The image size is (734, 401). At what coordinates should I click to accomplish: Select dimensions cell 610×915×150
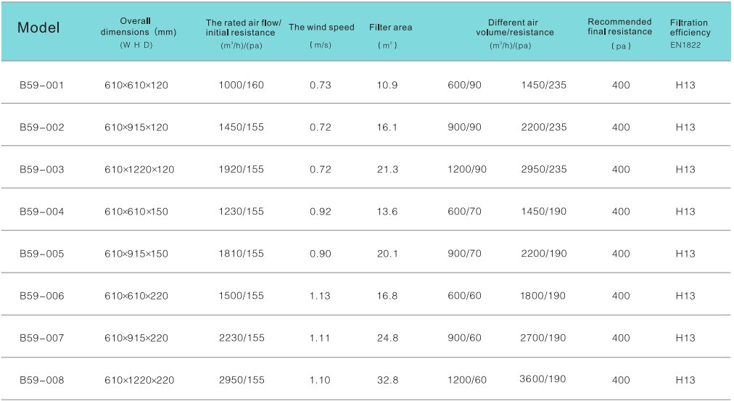pos(136,254)
